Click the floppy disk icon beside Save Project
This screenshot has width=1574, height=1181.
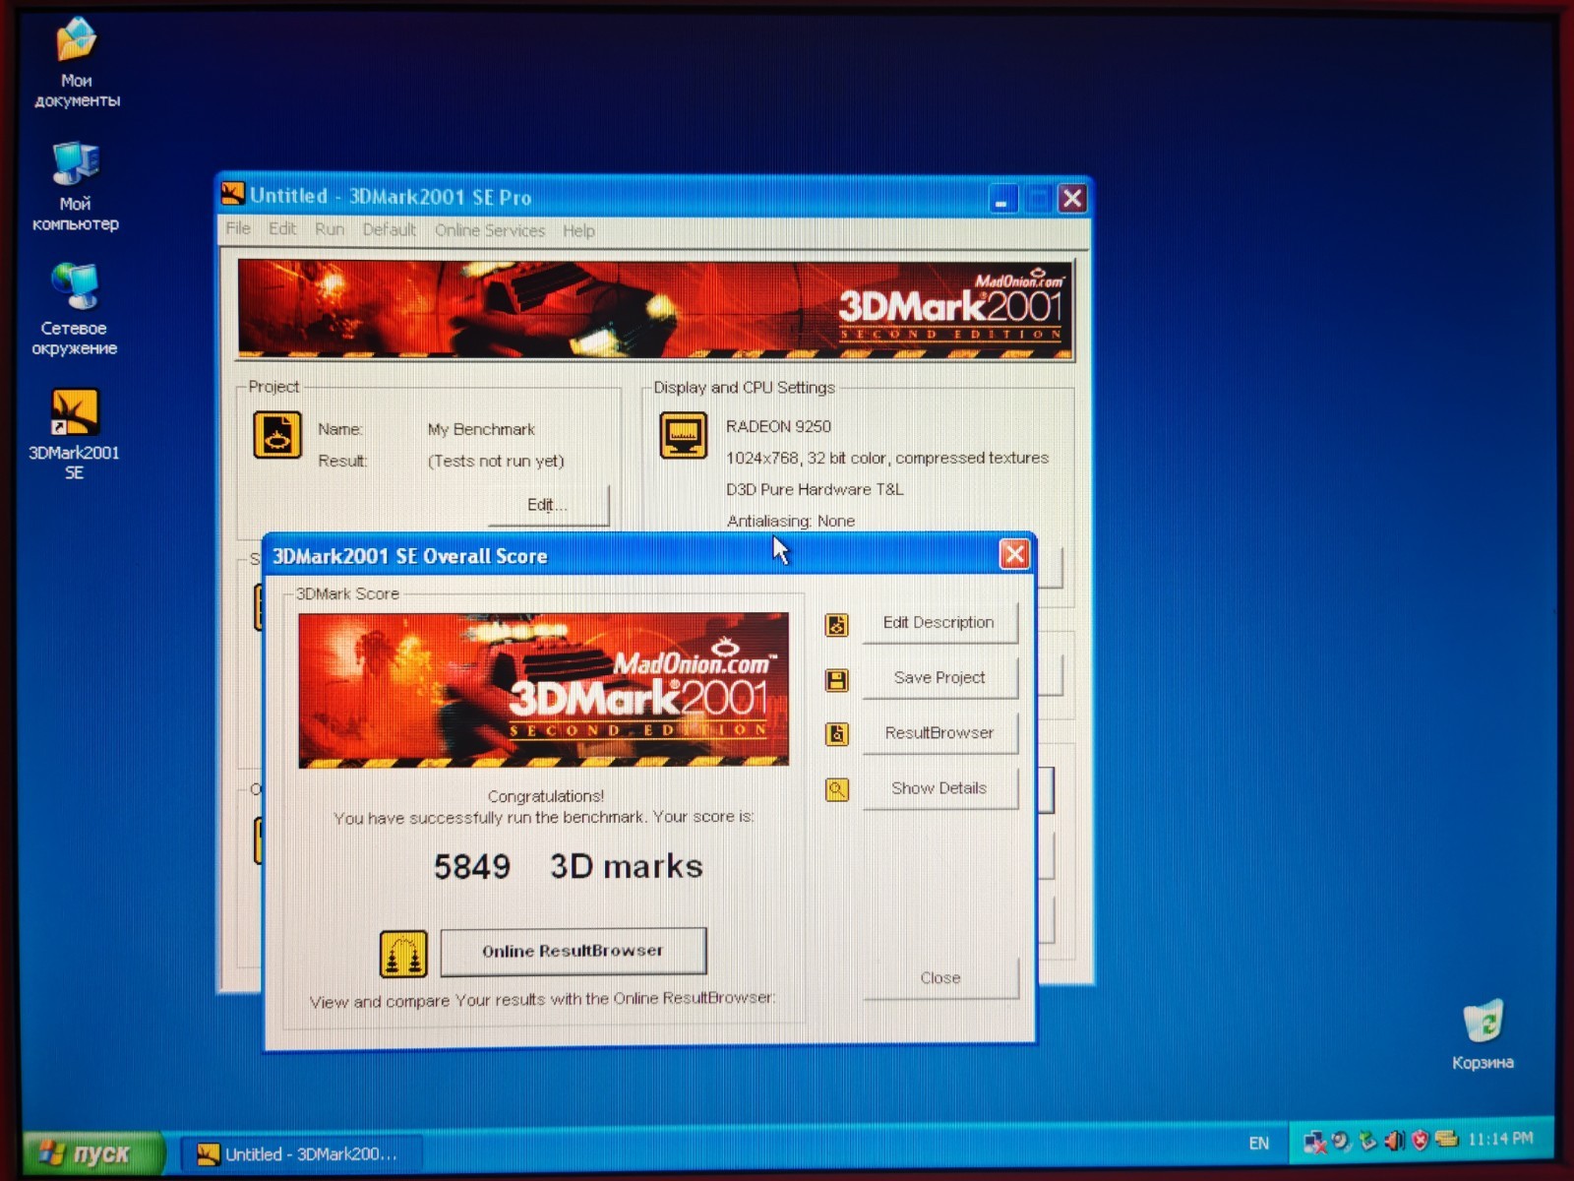836,679
